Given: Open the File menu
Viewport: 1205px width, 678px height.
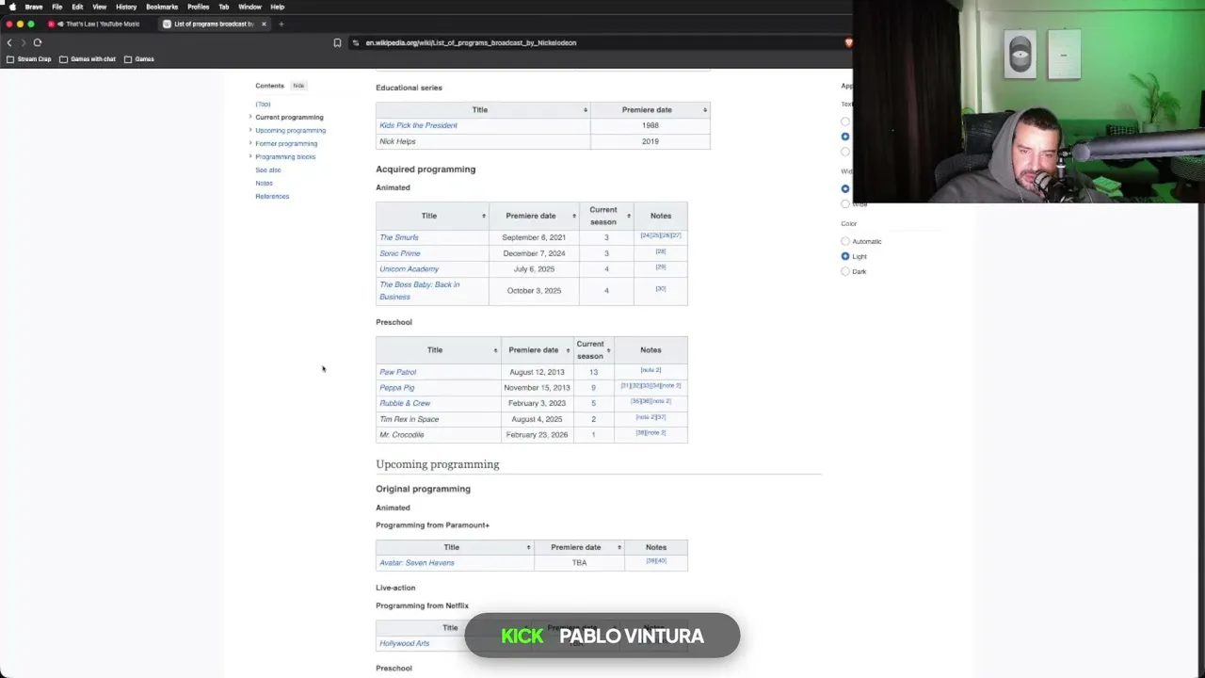Looking at the screenshot, I should pyautogui.click(x=57, y=7).
